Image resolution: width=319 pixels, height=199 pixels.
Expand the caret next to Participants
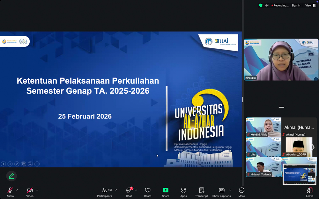tap(116, 190)
